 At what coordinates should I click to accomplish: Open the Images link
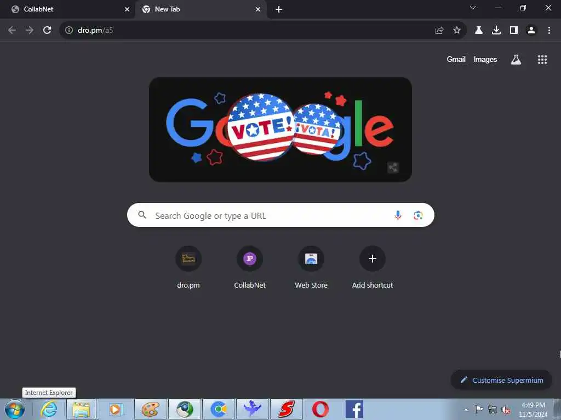(485, 59)
